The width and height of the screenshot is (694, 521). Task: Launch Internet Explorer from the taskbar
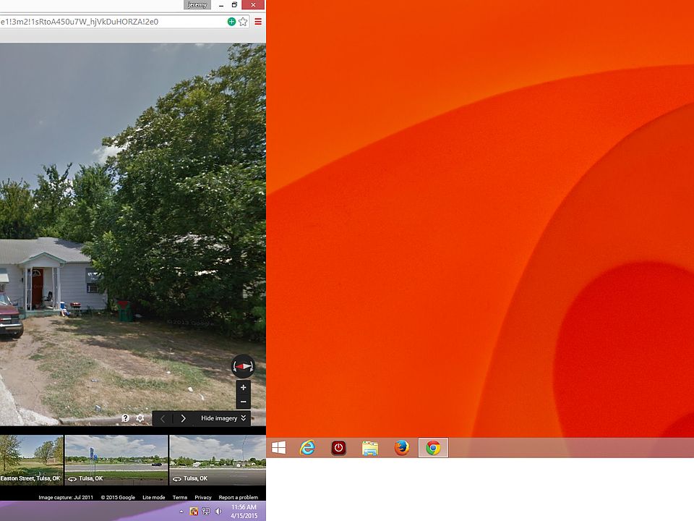coord(307,448)
